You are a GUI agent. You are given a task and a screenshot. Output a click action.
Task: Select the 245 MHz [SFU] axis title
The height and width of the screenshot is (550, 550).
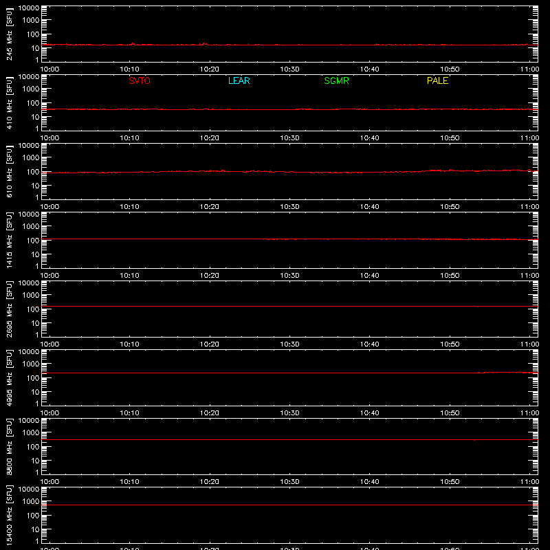click(x=9, y=34)
